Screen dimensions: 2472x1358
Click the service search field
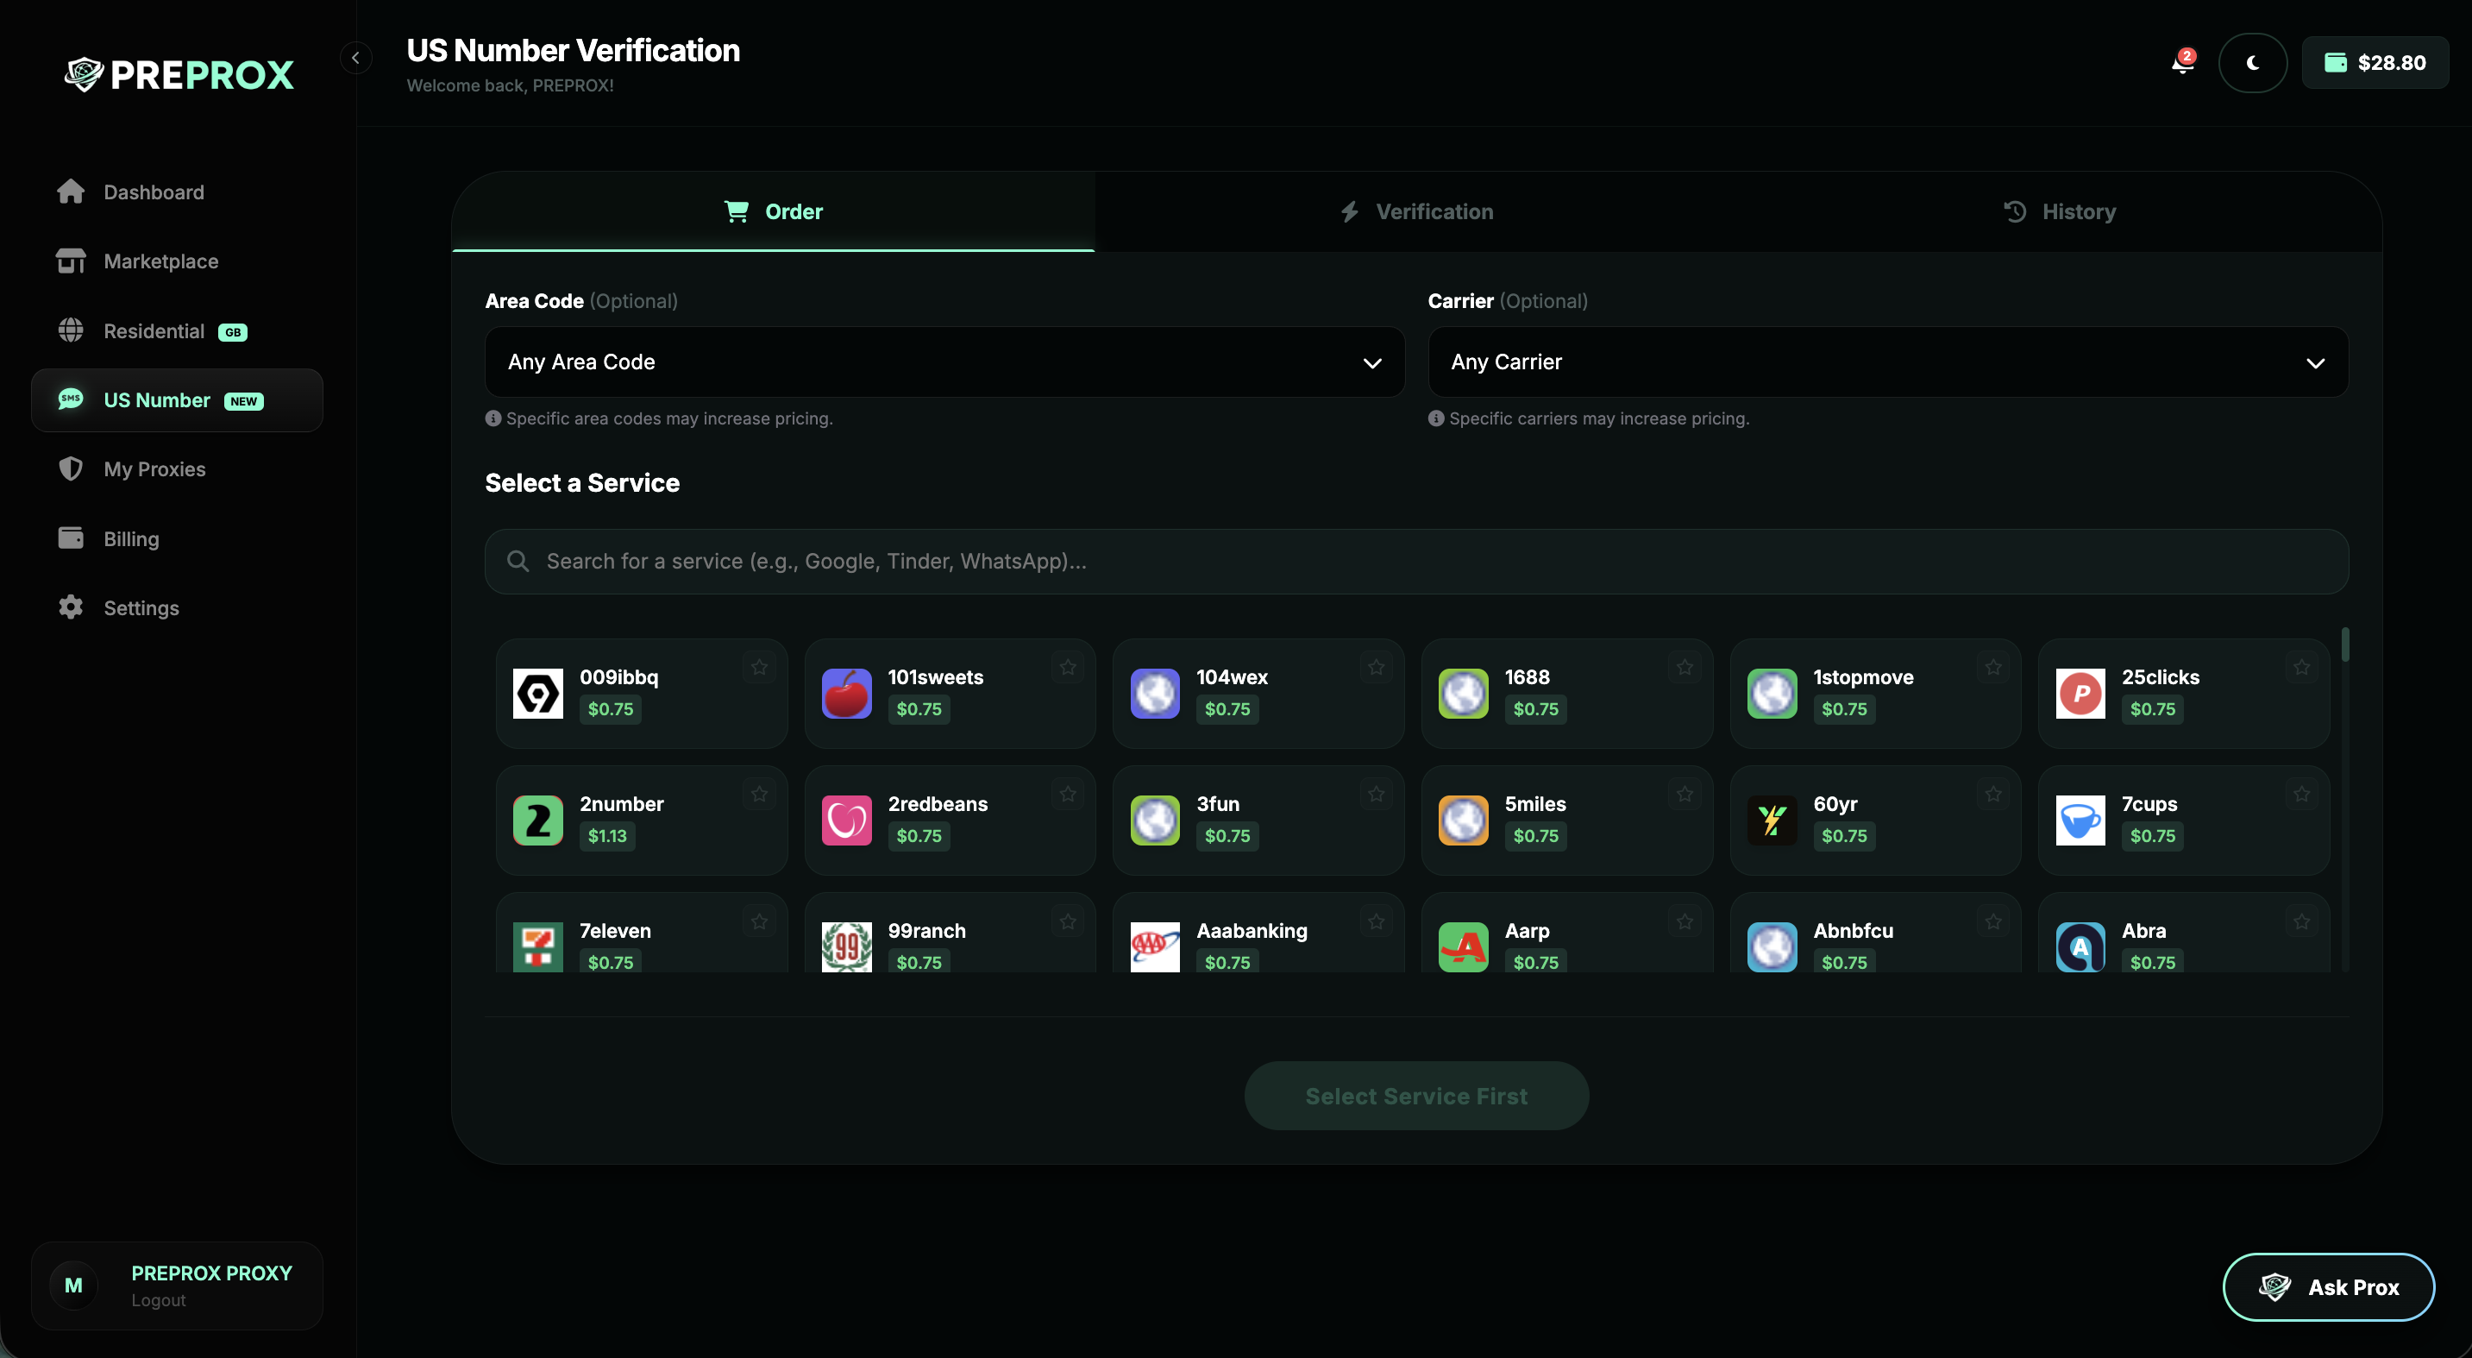click(x=1414, y=562)
